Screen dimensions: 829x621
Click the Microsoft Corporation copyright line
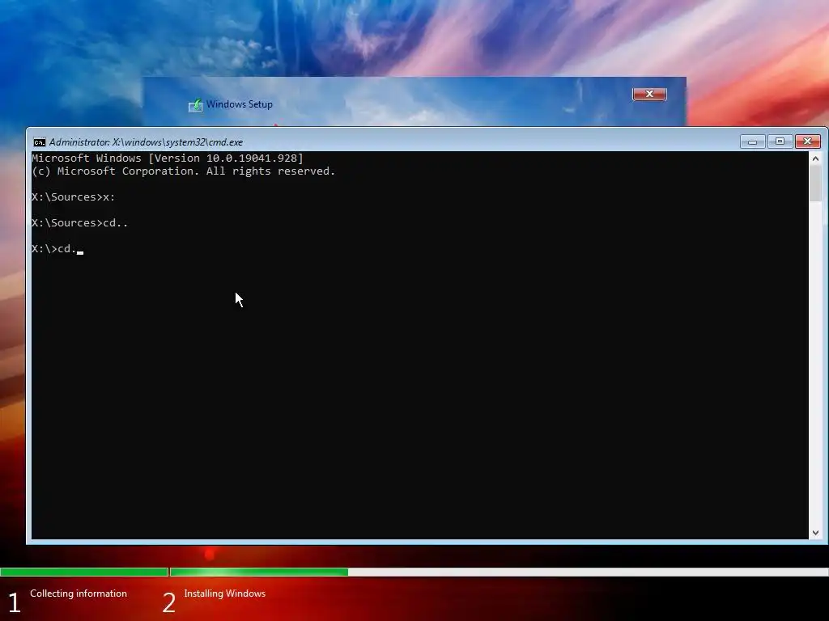point(184,171)
